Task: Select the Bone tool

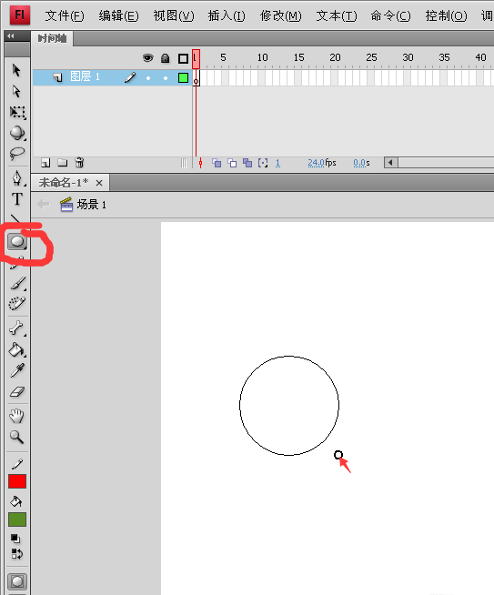Action: pyautogui.click(x=17, y=328)
